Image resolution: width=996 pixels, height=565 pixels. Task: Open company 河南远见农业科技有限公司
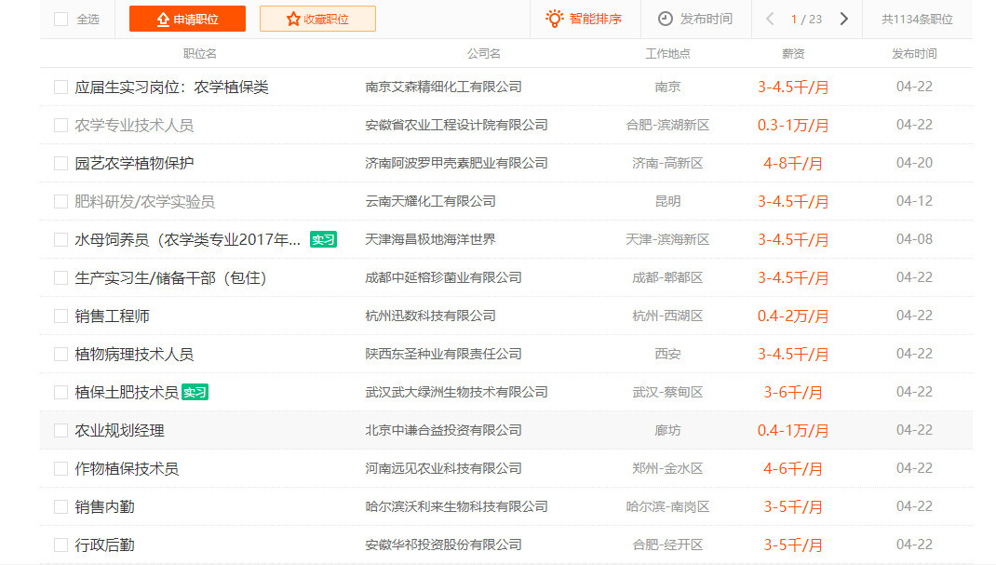443,468
